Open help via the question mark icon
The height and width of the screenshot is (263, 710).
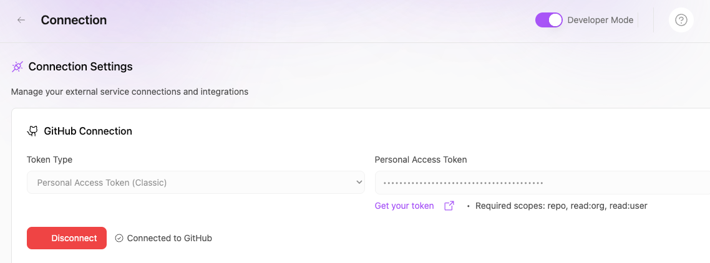681,20
